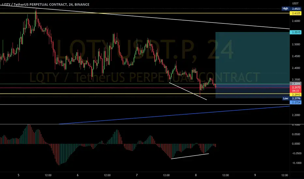Click the 2.3500 price axis tick

(x=296, y=79)
